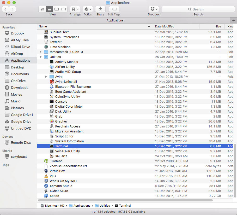Select the AirPort Utility icon
The width and height of the screenshot is (237, 215).
coord(52,67)
